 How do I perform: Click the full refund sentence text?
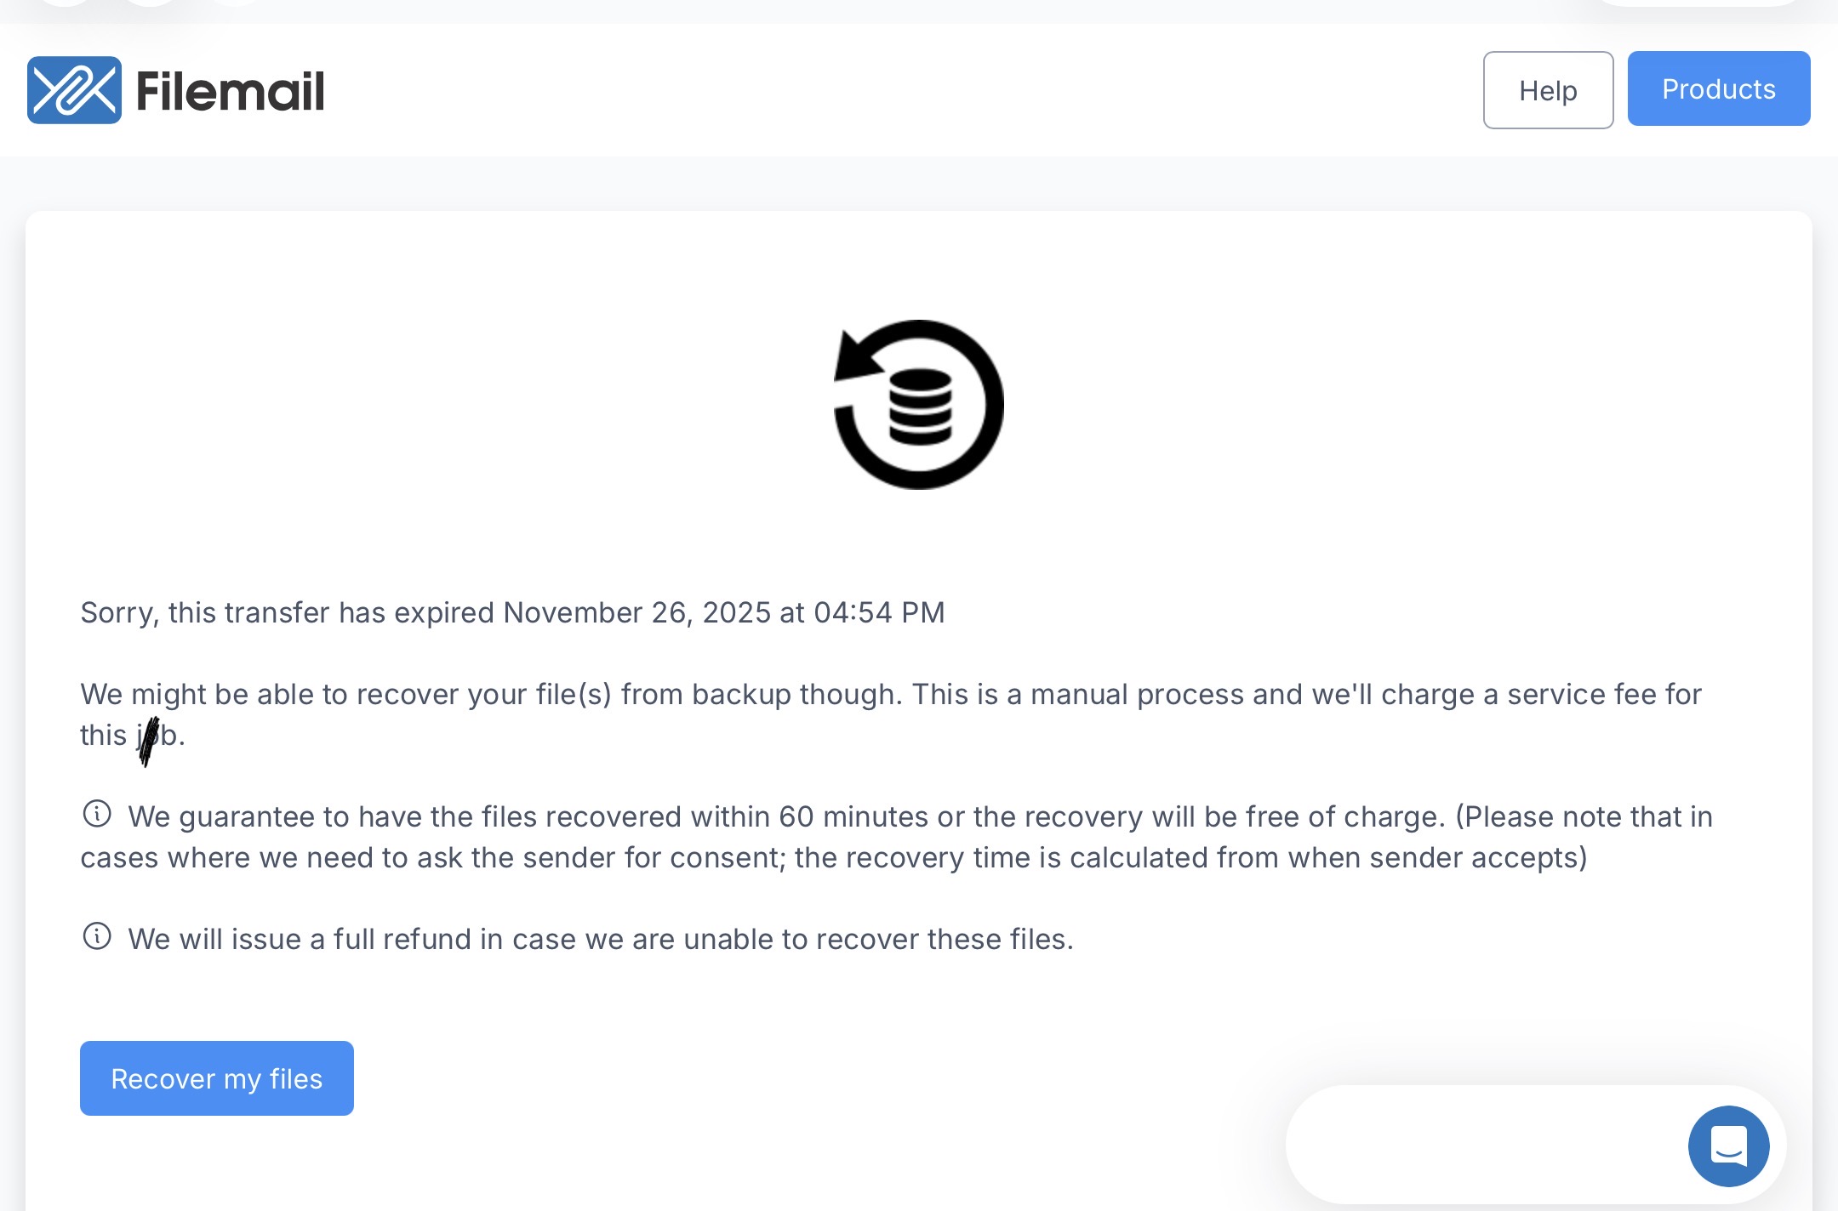pyautogui.click(x=601, y=940)
